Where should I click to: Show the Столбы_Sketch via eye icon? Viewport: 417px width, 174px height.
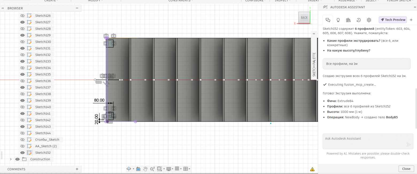tap(22, 140)
